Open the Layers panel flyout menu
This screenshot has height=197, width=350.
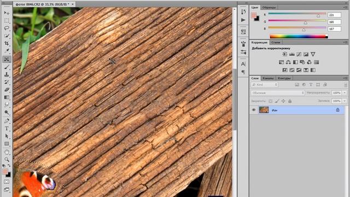tap(345, 78)
